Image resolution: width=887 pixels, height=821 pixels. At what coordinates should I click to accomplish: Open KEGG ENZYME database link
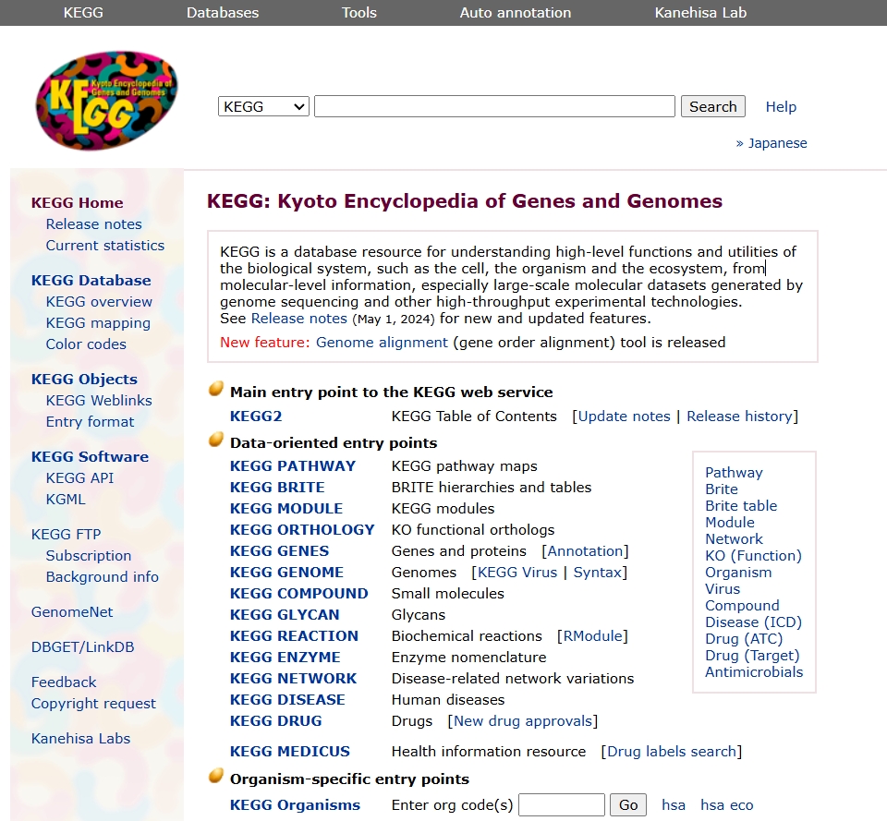[x=286, y=657]
